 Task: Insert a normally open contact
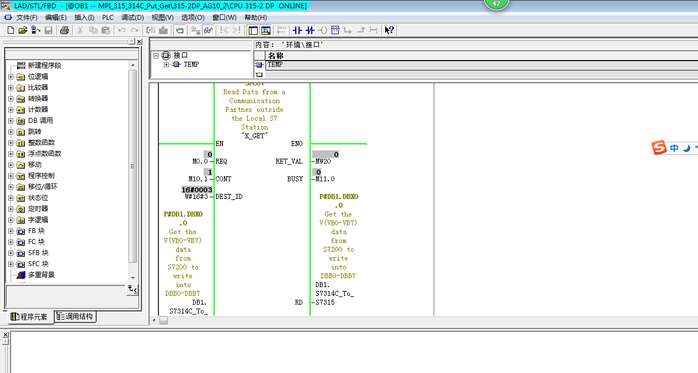(x=297, y=30)
